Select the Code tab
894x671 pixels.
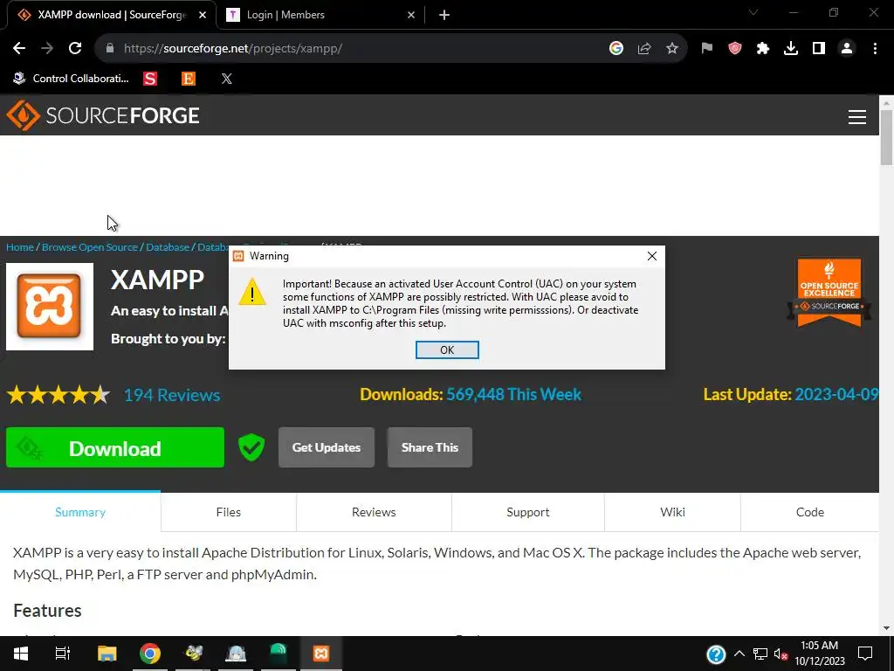[810, 512]
